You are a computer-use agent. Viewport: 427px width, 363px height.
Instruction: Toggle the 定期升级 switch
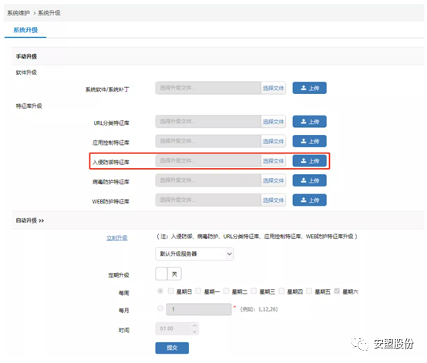168,274
